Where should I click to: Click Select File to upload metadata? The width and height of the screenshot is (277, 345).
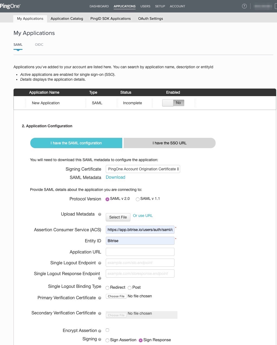pyautogui.click(x=118, y=217)
